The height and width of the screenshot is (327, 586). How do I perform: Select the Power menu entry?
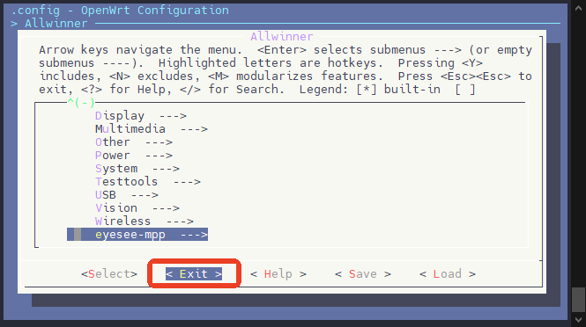pos(133,156)
